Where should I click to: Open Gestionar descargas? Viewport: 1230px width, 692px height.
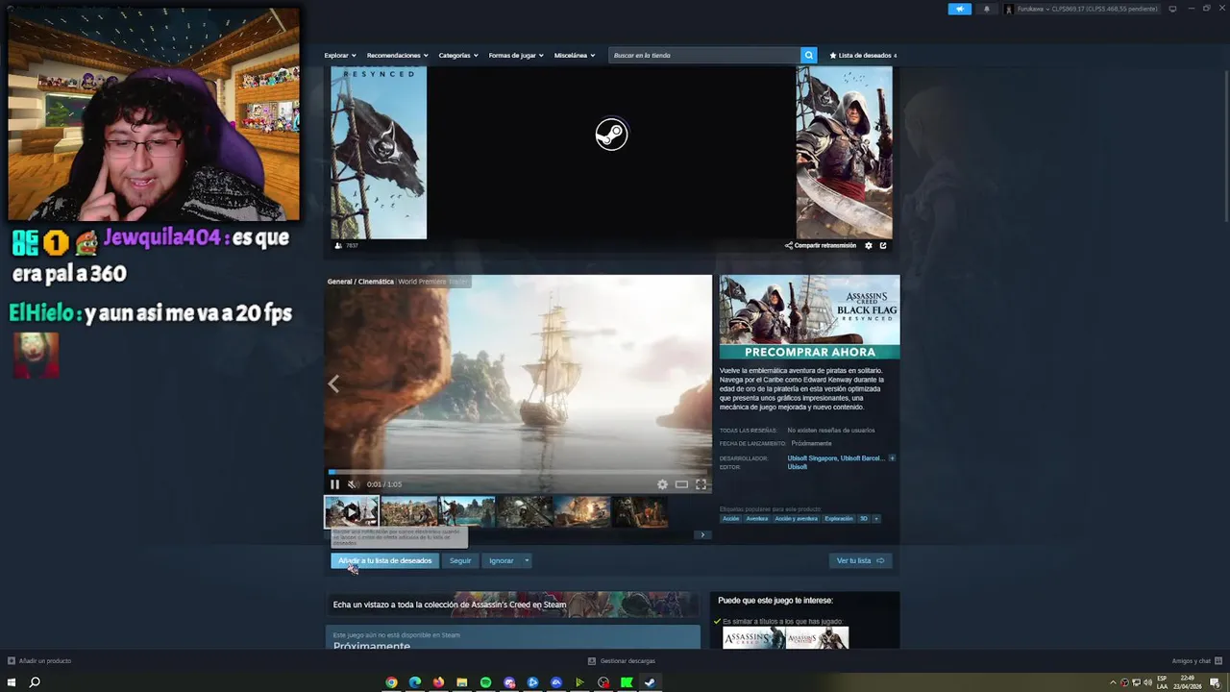pos(622,661)
